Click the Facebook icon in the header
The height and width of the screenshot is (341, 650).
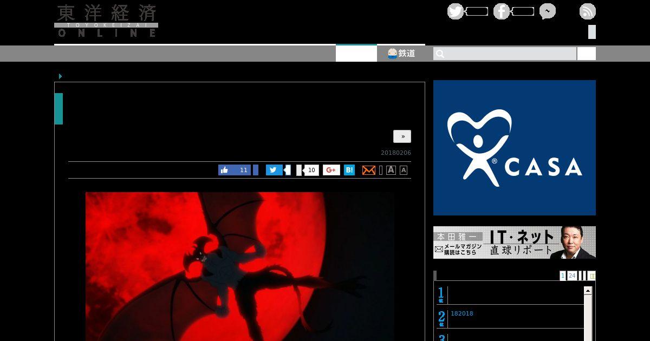[502, 11]
